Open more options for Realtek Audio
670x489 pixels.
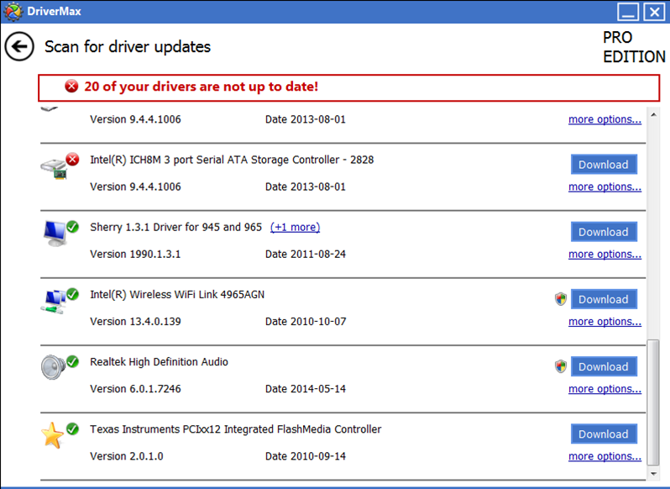[605, 389]
